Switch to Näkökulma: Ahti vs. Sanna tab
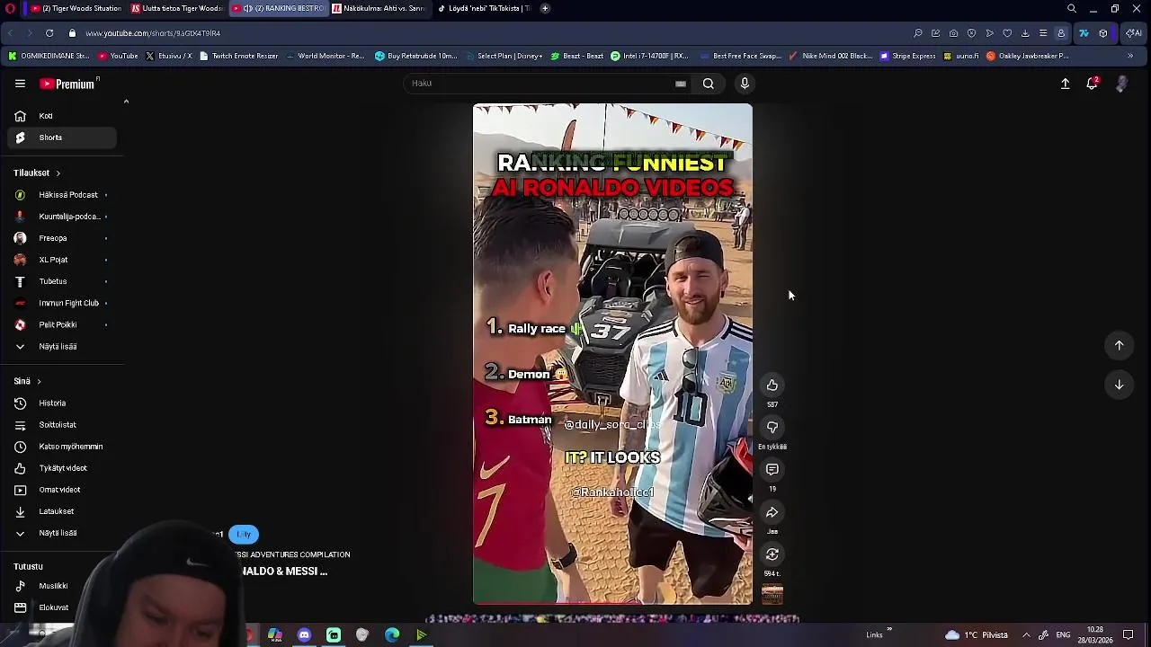The image size is (1151, 647). (x=378, y=8)
